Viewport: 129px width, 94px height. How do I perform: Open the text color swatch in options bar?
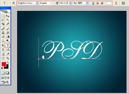pos(109,3)
